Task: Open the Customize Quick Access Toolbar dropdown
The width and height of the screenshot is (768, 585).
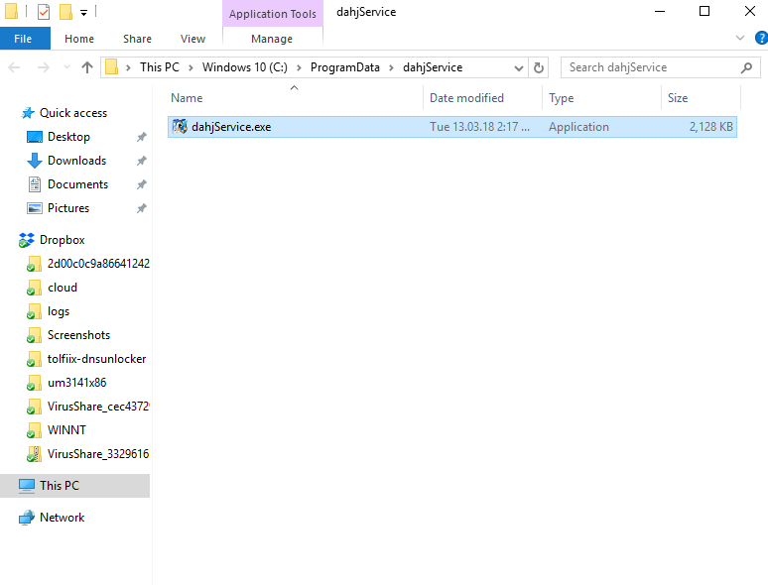Action: click(x=84, y=12)
